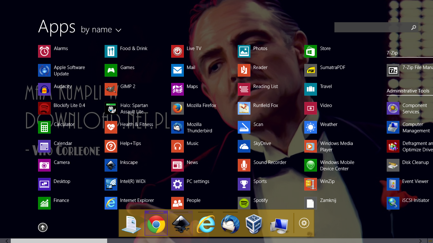Viewport: 433px width, 243px height.
Task: Open 7-Zip File Manager icon
Action: 393,70
